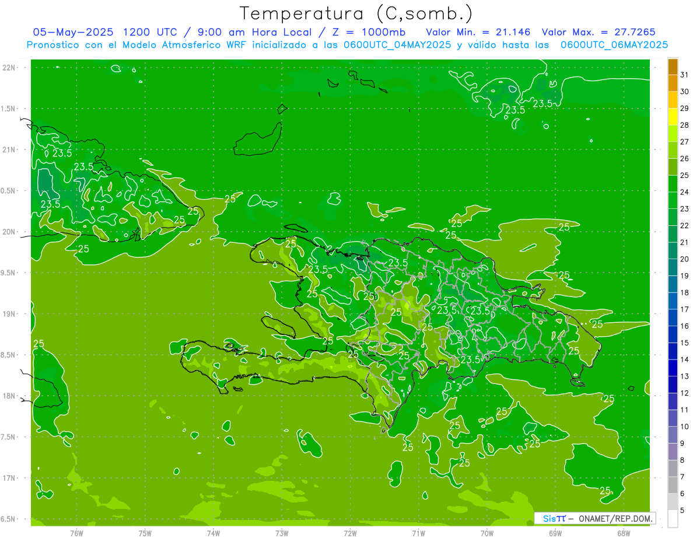Click the '18' color scale label

pos(685,292)
